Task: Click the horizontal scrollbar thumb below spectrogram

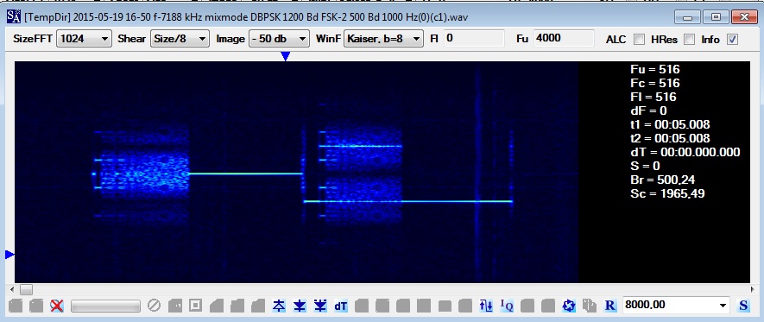Action: [26, 290]
